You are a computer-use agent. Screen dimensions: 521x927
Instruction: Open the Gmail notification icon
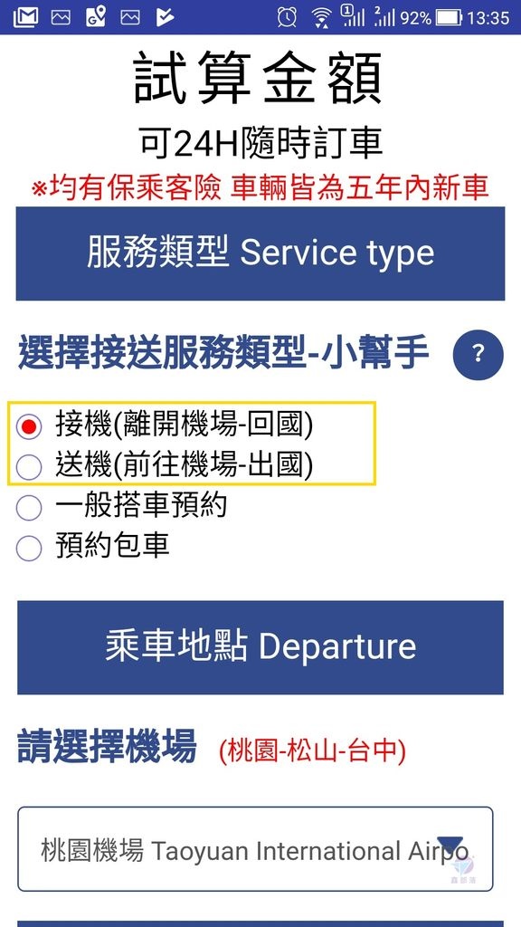[25, 17]
